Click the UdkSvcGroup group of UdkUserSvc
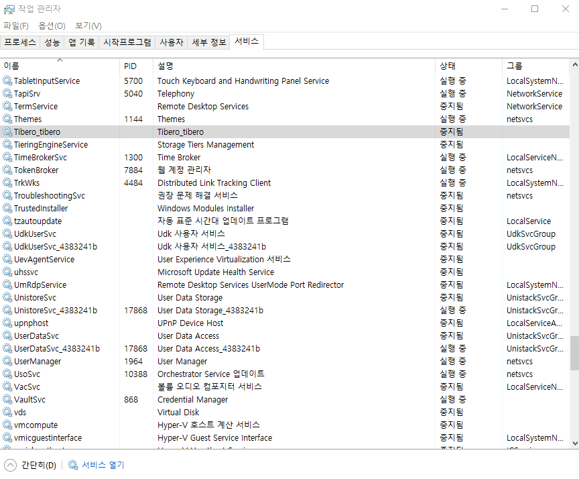This screenshot has width=579, height=479. [531, 234]
